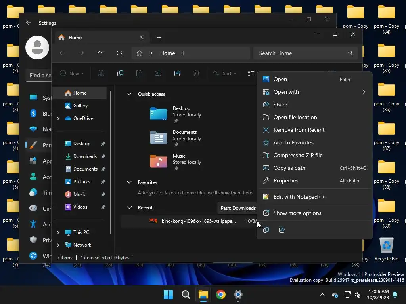Open Search from the taskbar
This screenshot has height=304, width=406.
point(186,294)
